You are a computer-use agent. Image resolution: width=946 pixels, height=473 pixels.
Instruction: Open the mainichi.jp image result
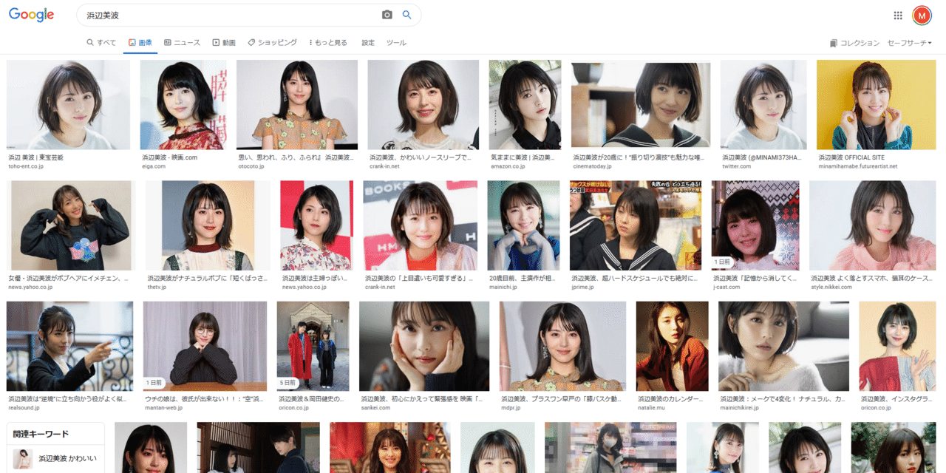[523, 225]
